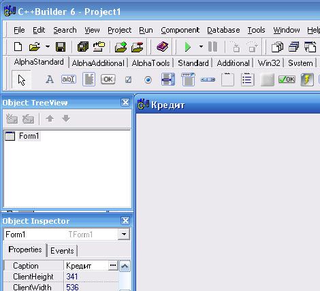This screenshot has height=291, width=320.
Task: Switch to Additional palette tab
Action: coord(233,63)
